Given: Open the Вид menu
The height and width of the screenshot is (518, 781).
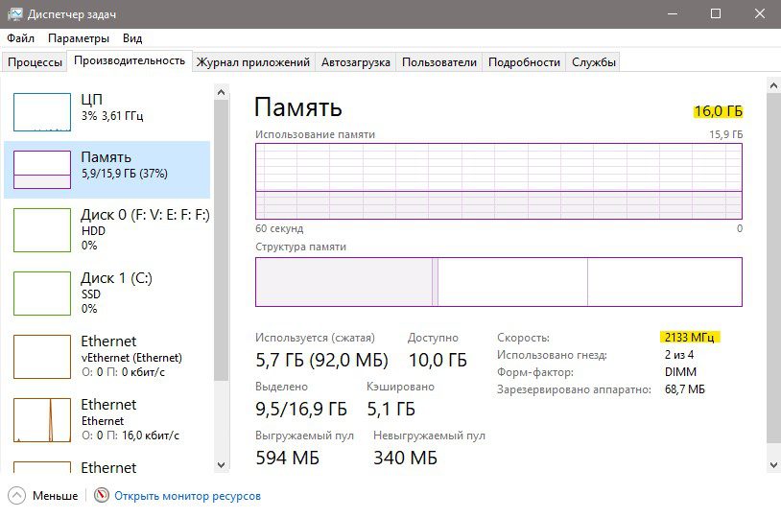Looking at the screenshot, I should point(132,38).
